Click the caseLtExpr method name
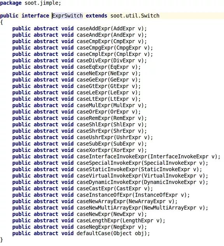This screenshot has width=224, height=246. [x=92, y=99]
